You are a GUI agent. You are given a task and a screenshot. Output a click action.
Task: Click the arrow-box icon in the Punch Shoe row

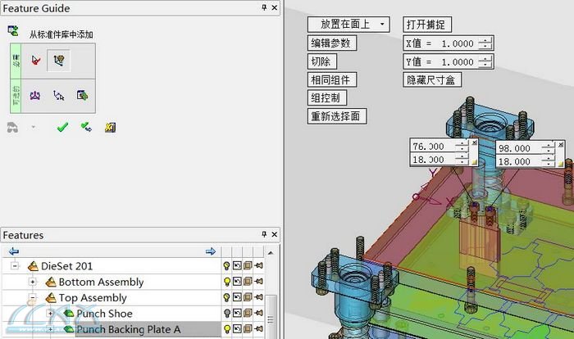237,313
